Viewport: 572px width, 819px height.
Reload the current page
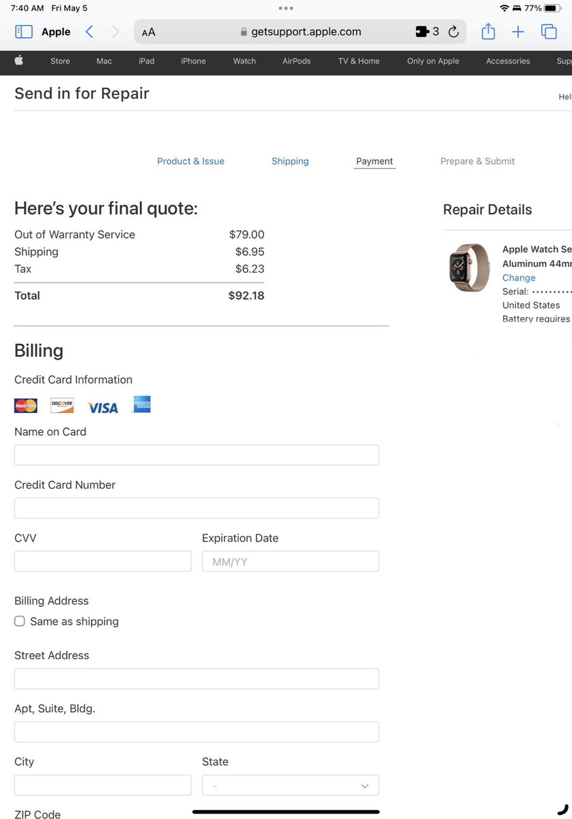click(453, 31)
